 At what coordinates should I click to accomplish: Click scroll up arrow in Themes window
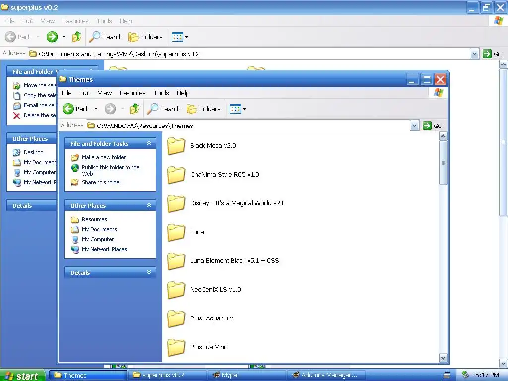443,136
